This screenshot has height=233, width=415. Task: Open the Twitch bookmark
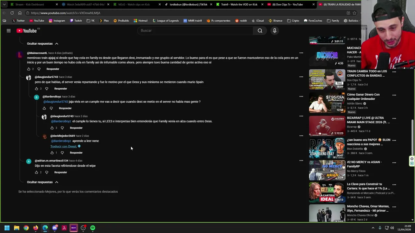tap(76, 21)
